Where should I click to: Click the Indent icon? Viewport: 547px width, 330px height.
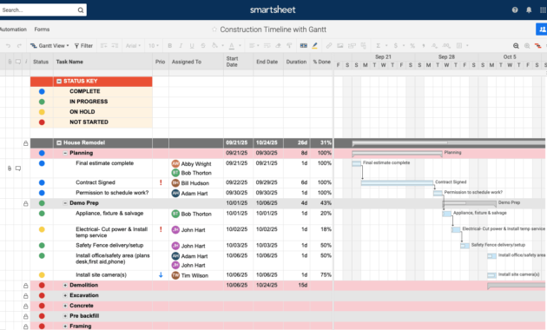(x=115, y=46)
